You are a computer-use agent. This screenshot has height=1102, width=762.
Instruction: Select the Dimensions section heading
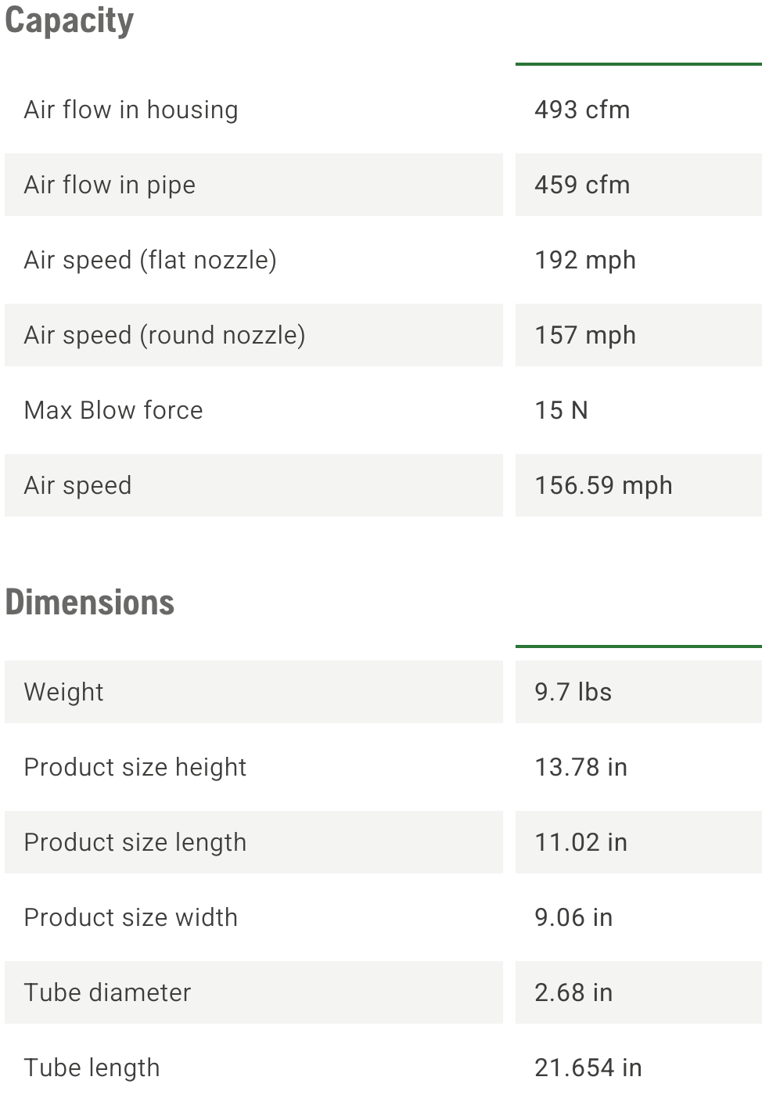90,603
